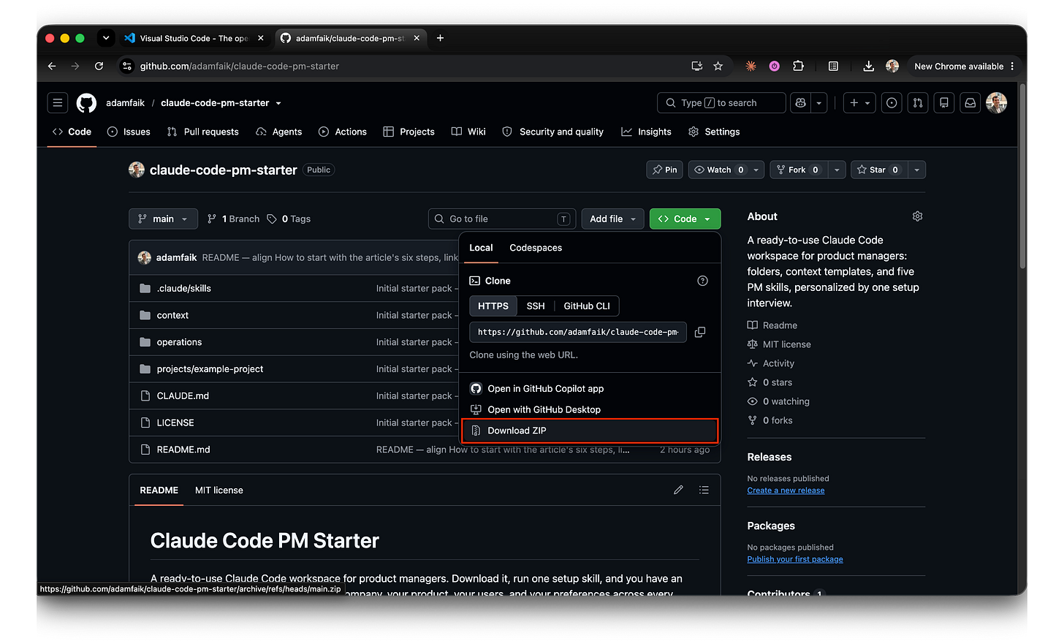Open the Copilot chat icon
The image size is (1064, 644).
click(x=801, y=103)
